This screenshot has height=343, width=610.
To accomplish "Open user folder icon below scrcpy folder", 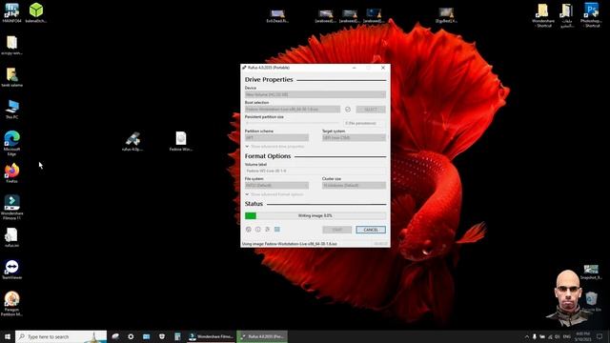I will (11, 77).
